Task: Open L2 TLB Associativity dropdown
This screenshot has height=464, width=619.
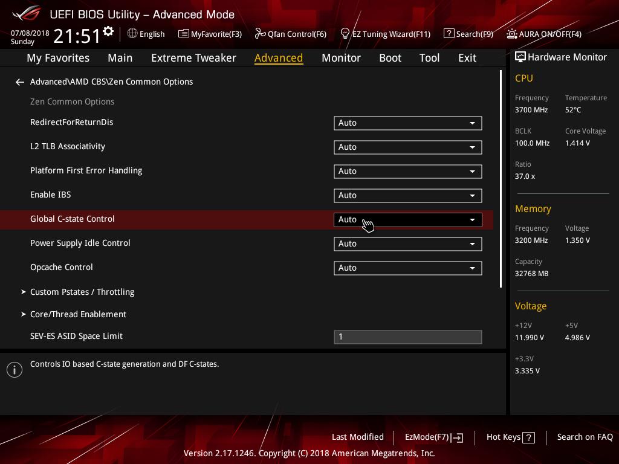Action: pyautogui.click(x=408, y=147)
